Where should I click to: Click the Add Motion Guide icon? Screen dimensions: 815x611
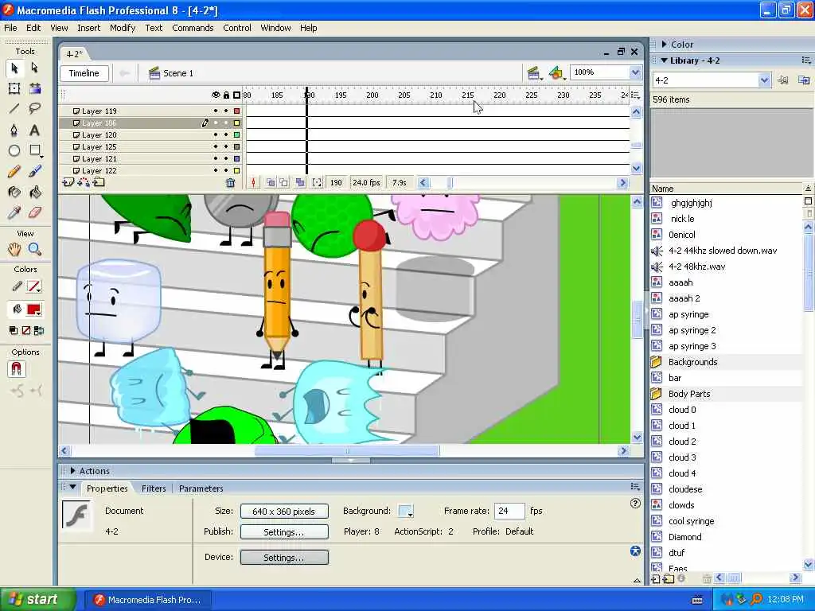coord(83,182)
